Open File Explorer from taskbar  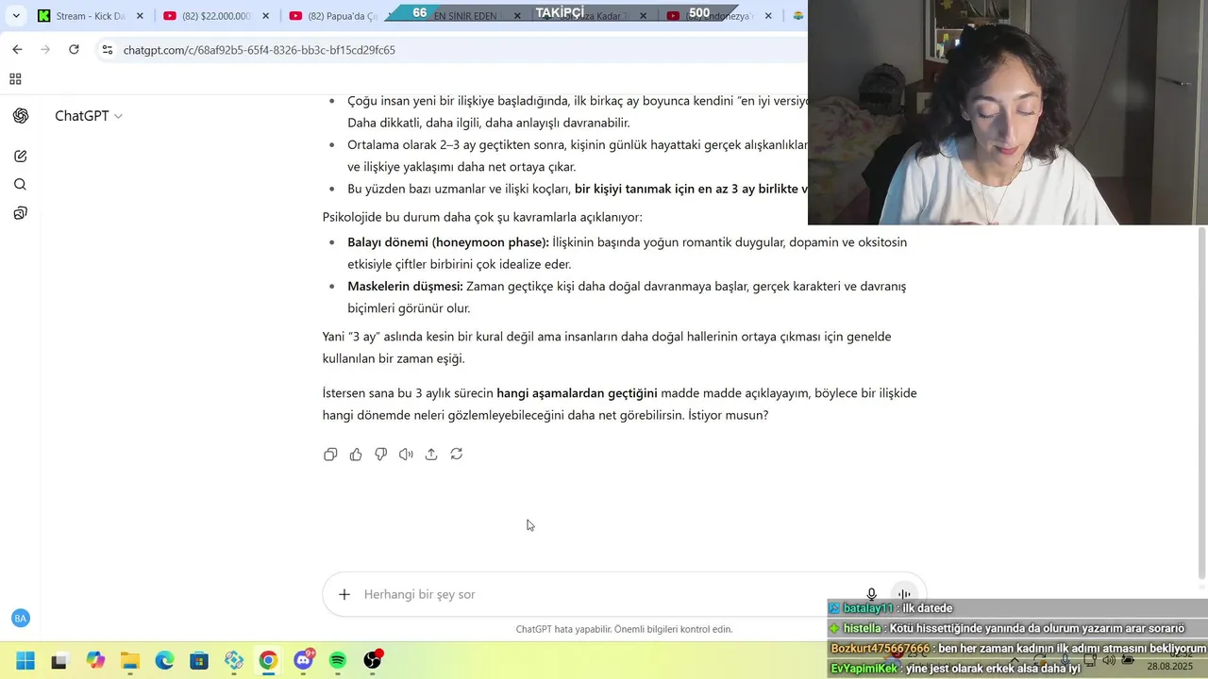(x=129, y=660)
